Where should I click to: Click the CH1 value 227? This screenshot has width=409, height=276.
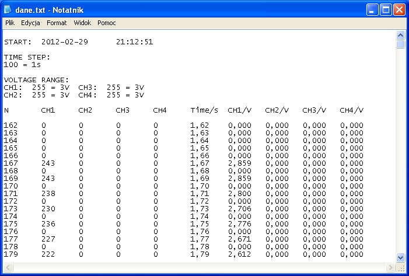pos(48,239)
